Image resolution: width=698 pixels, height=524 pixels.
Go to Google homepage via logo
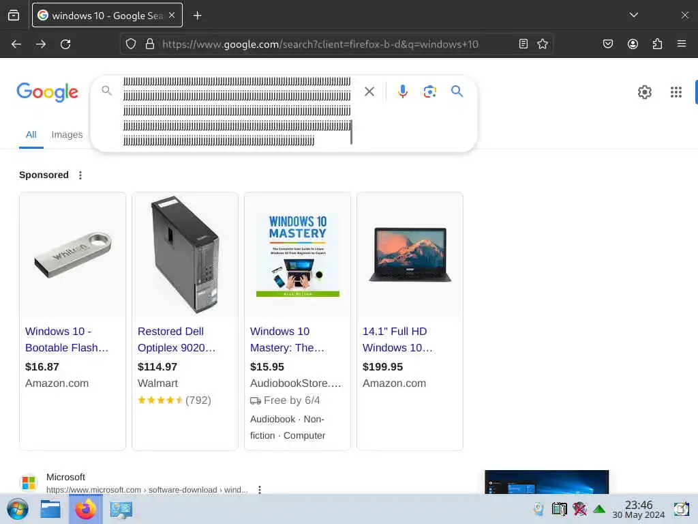[x=47, y=92]
